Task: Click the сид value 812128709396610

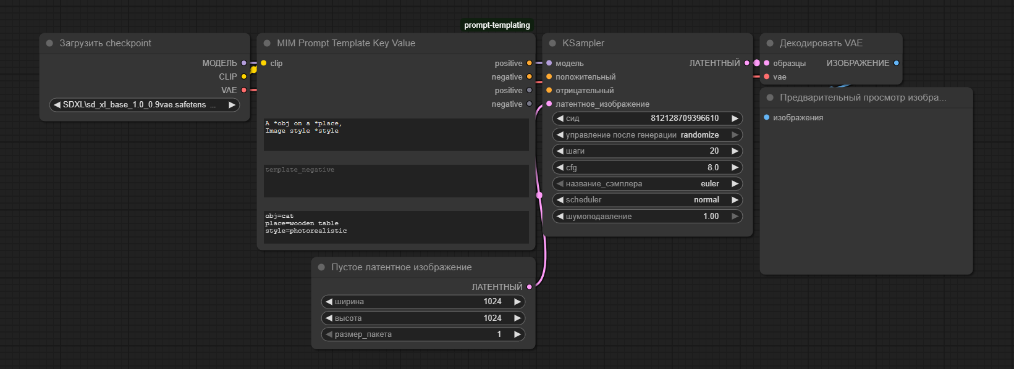Action: (x=685, y=118)
